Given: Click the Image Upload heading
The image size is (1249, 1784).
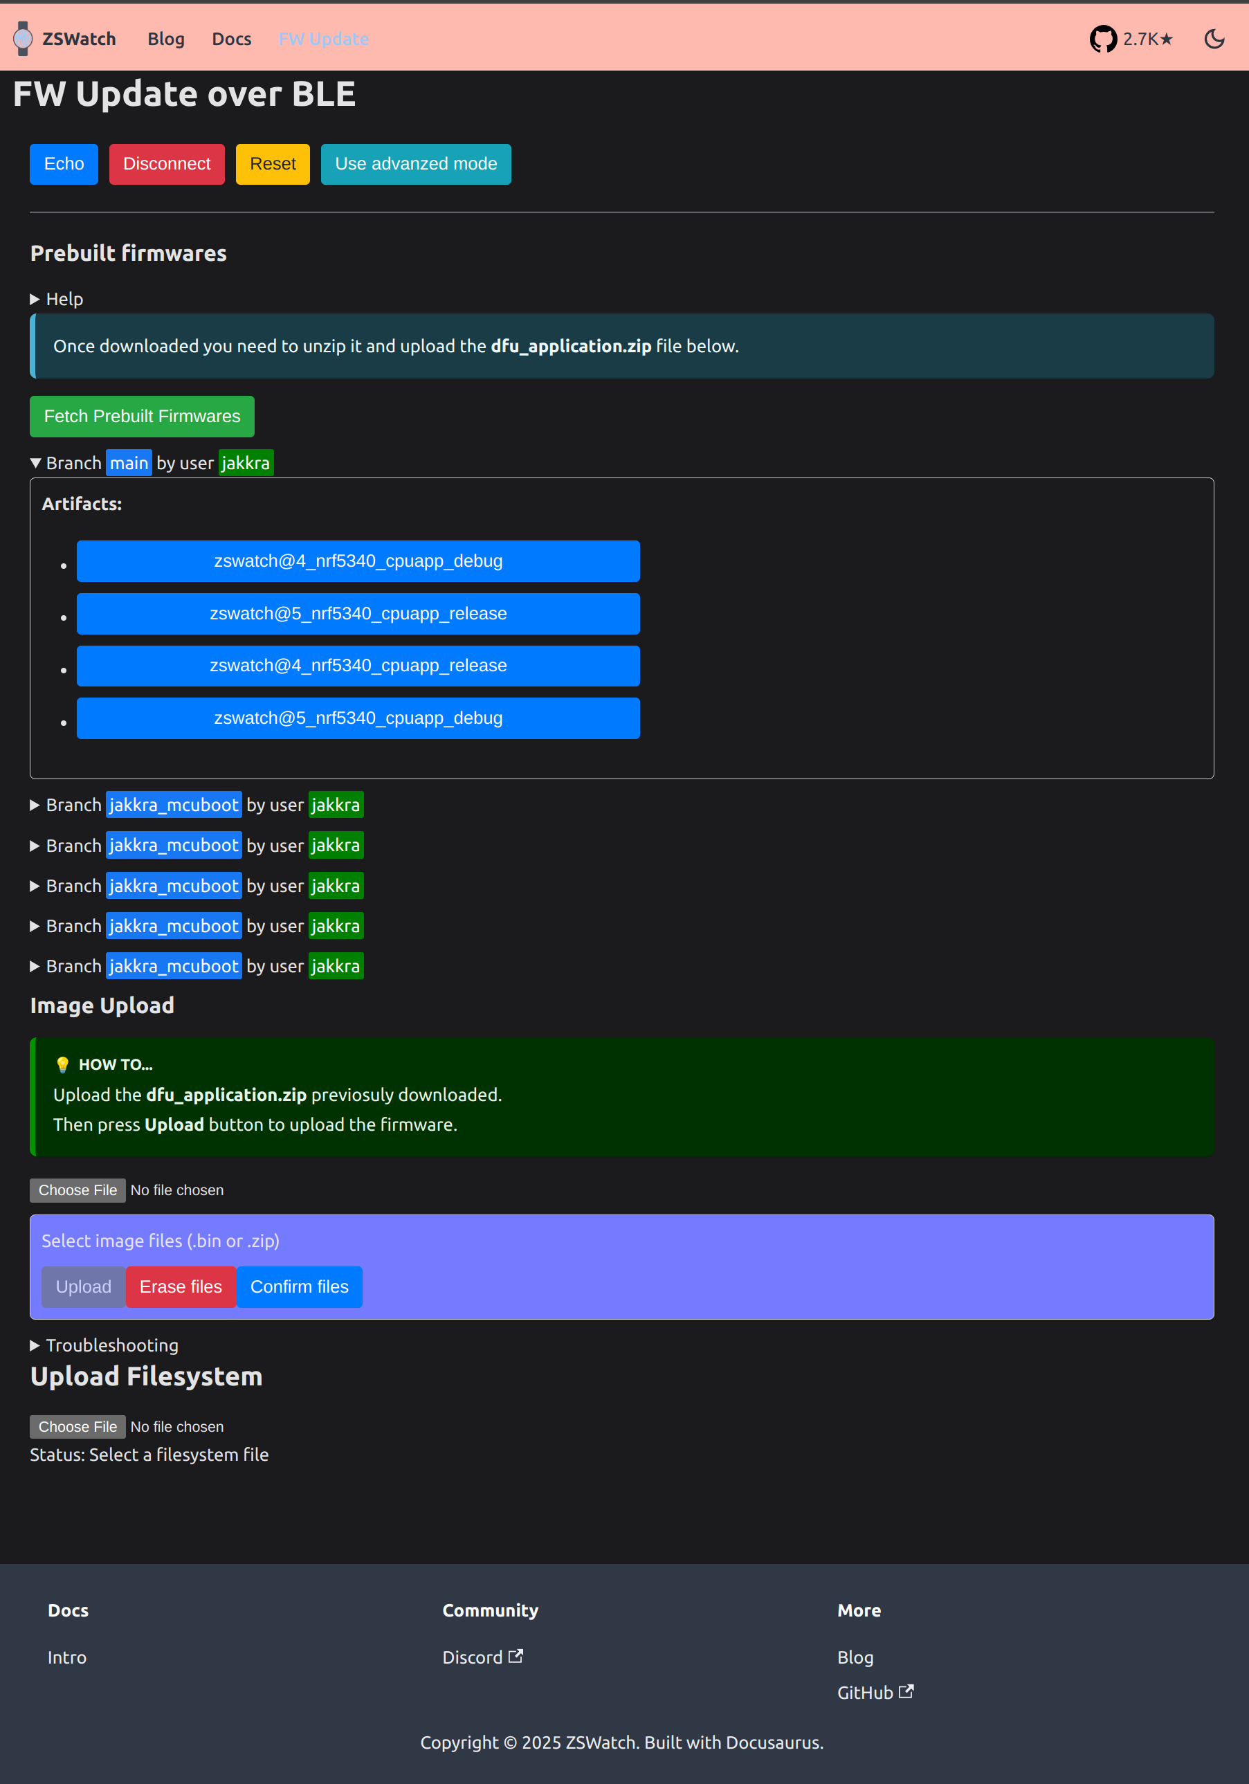Looking at the screenshot, I should coord(102,1005).
